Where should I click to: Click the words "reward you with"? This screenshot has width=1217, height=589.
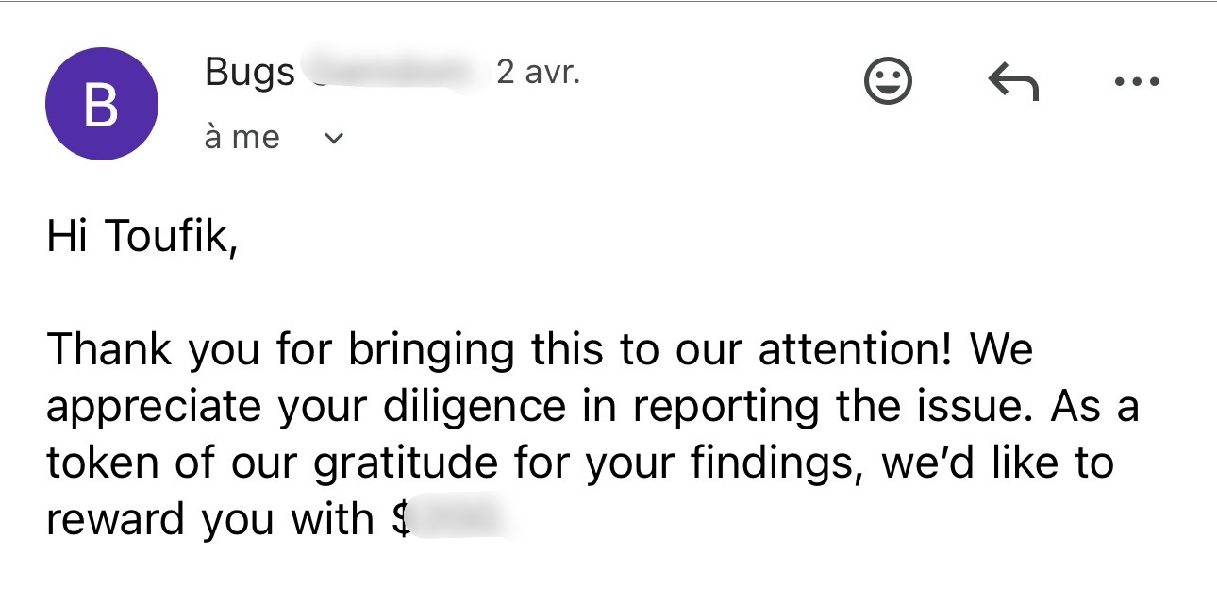tap(209, 519)
